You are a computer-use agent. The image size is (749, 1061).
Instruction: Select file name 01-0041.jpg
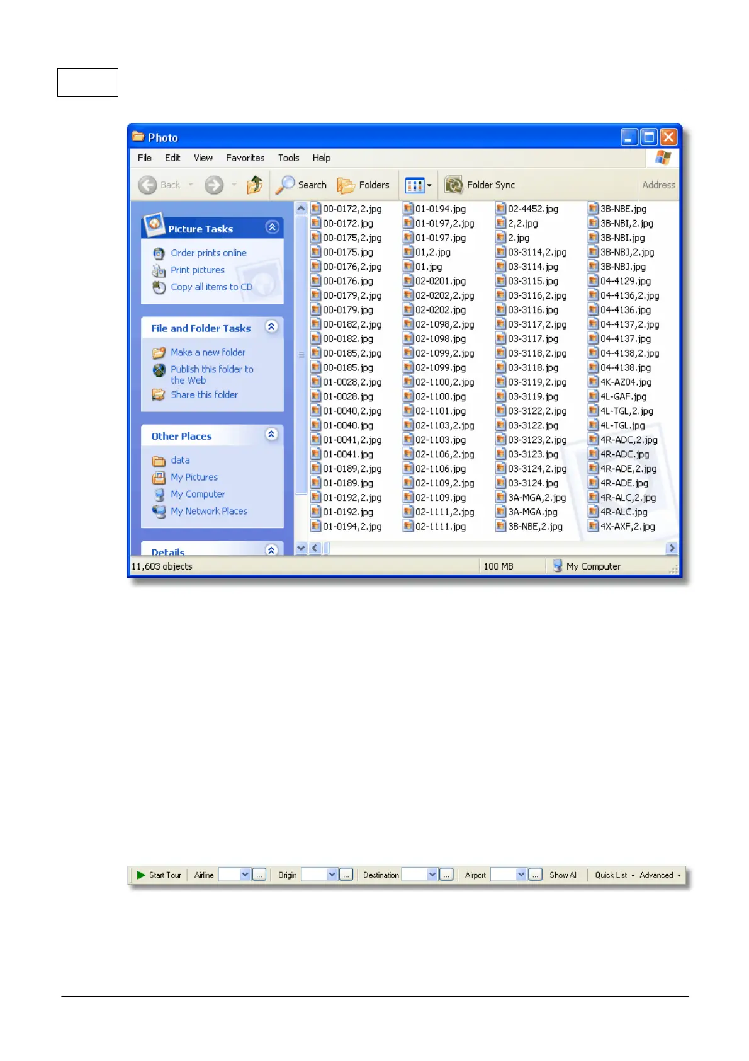tap(348, 454)
